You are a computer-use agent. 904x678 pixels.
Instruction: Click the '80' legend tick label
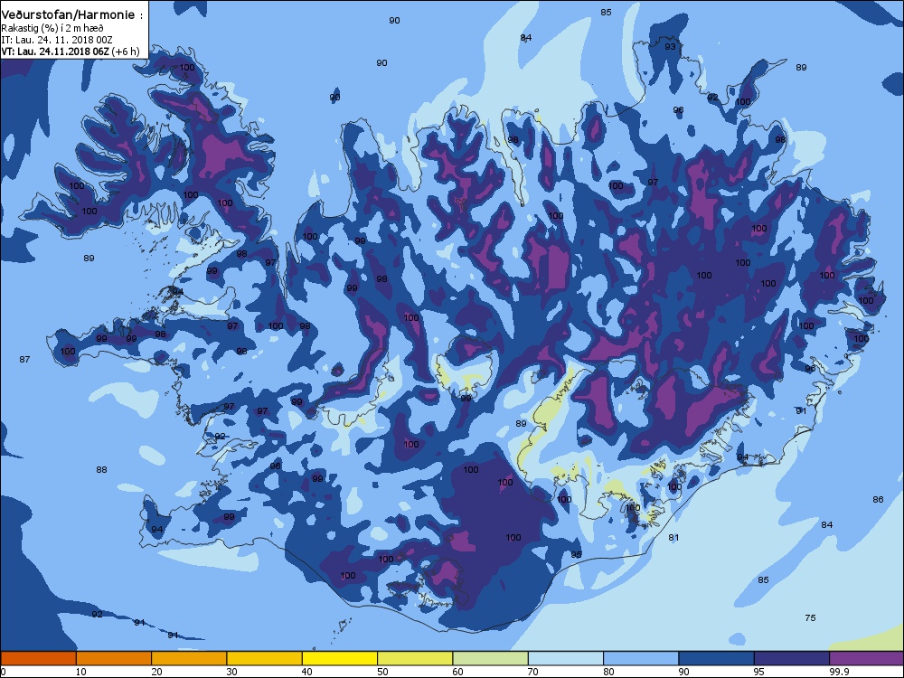pos(608,672)
